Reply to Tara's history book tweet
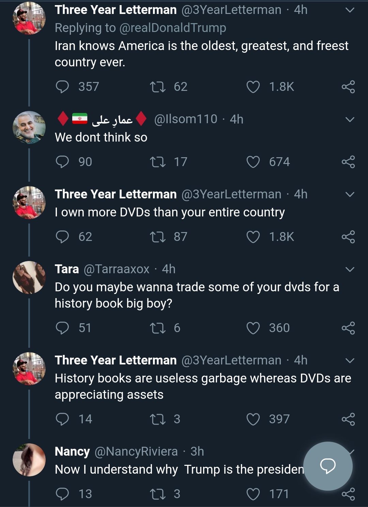Image resolution: width=368 pixels, height=507 pixels. tap(62, 328)
